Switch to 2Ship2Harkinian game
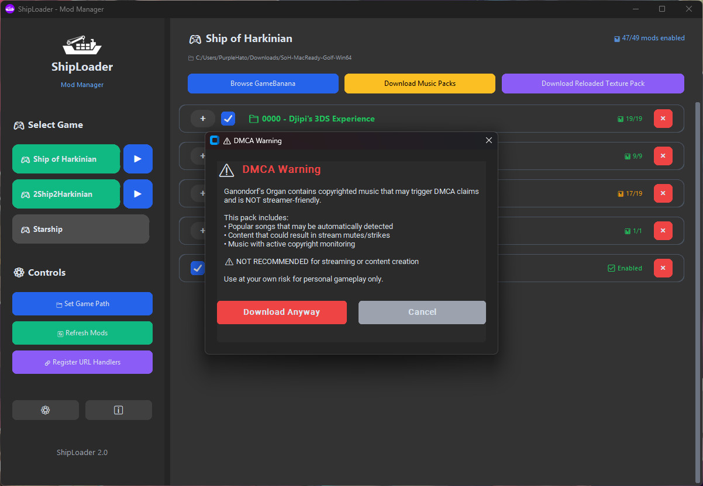 [66, 194]
